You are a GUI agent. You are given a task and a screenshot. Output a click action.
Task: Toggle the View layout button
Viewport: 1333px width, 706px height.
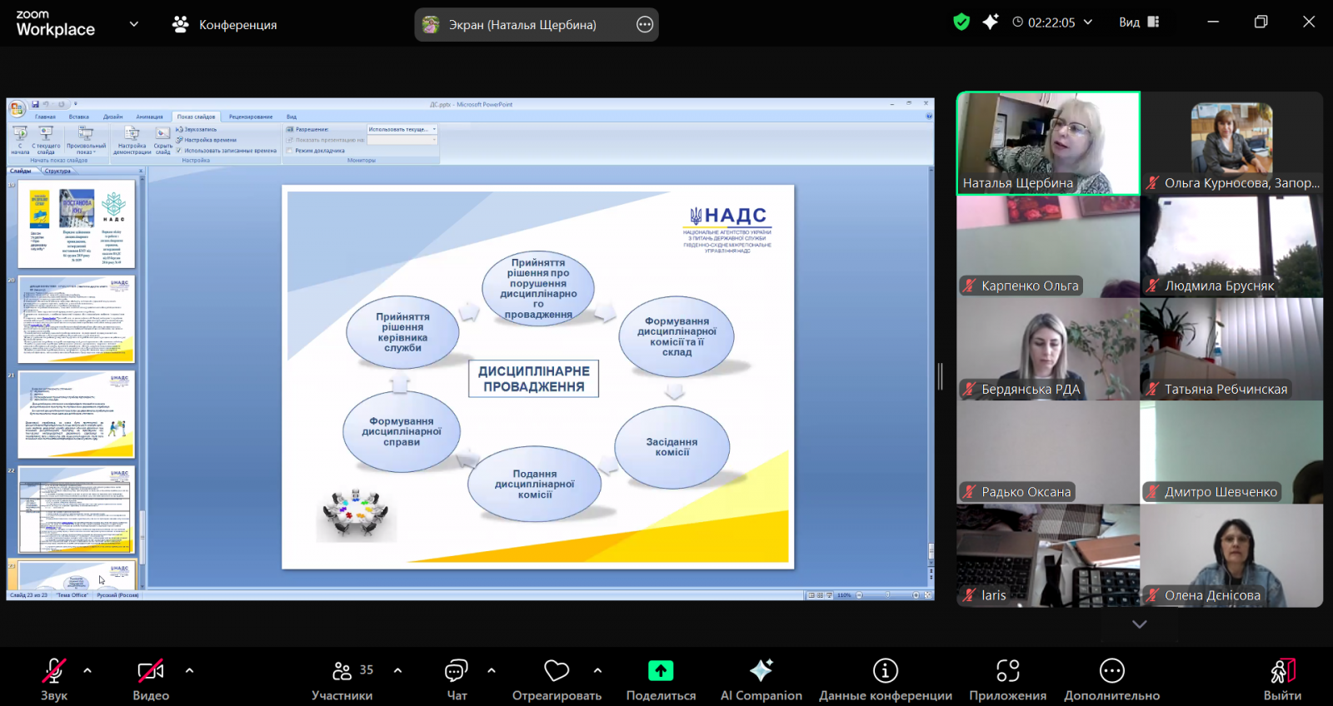(x=1139, y=22)
